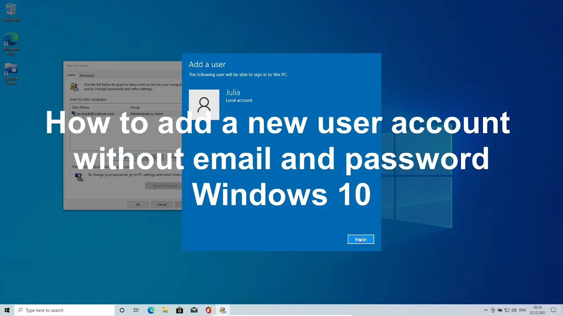Open the Recycle Bin desktop icon
The height and width of the screenshot is (316, 563).
[11, 12]
